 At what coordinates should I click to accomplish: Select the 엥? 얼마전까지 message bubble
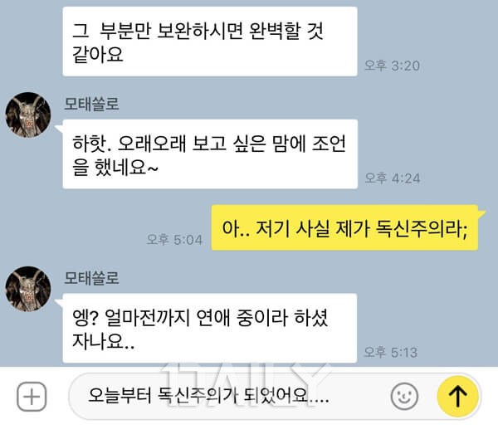[x=210, y=329]
